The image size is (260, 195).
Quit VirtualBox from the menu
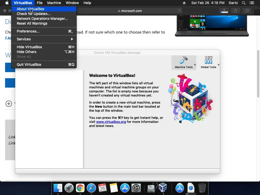44,64
